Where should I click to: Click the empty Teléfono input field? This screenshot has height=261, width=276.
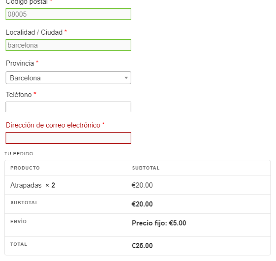point(68,107)
